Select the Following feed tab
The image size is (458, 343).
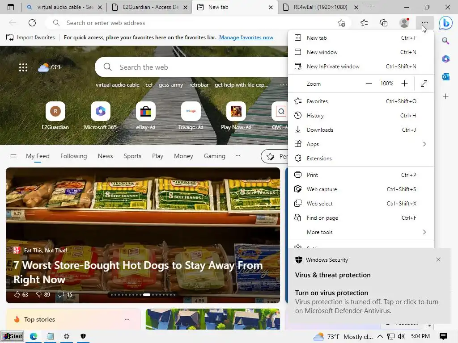74,156
